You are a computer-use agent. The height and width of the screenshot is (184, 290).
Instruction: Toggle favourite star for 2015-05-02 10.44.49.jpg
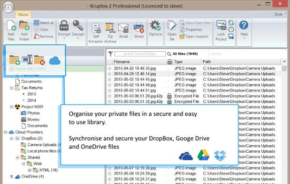[x=109, y=85]
